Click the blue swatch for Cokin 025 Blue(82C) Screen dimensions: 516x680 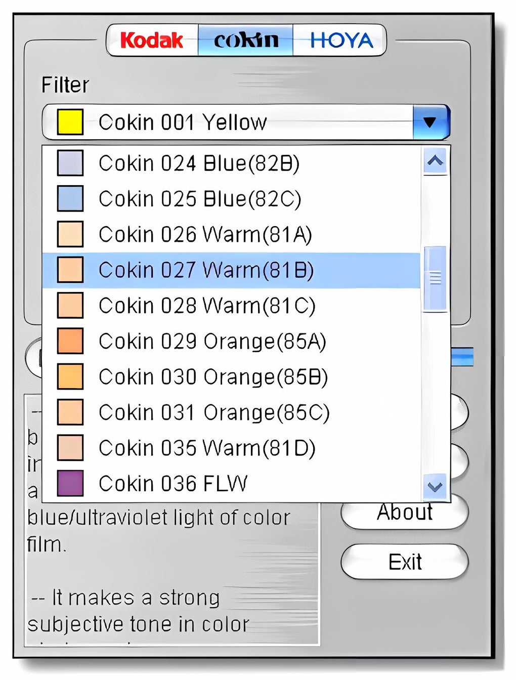70,198
